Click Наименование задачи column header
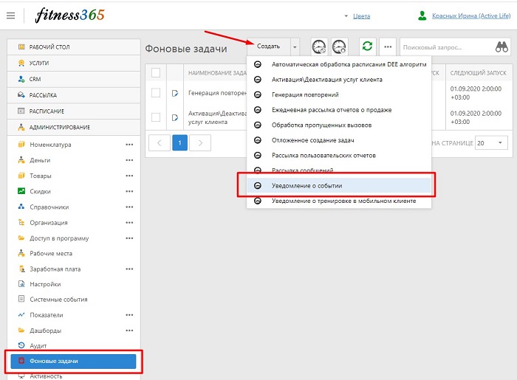517x380 pixels. pos(217,73)
